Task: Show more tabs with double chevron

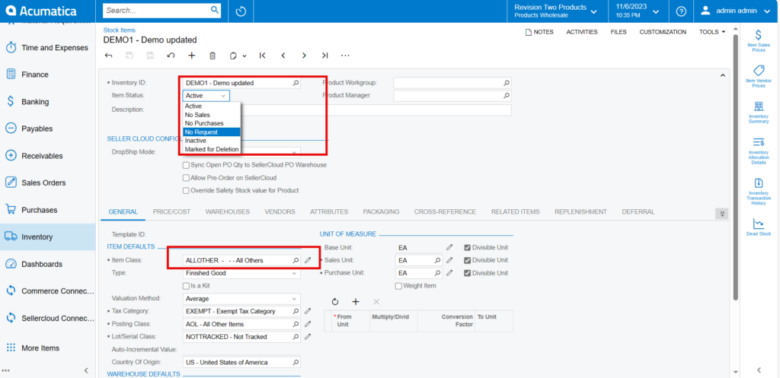Action: coord(721,214)
